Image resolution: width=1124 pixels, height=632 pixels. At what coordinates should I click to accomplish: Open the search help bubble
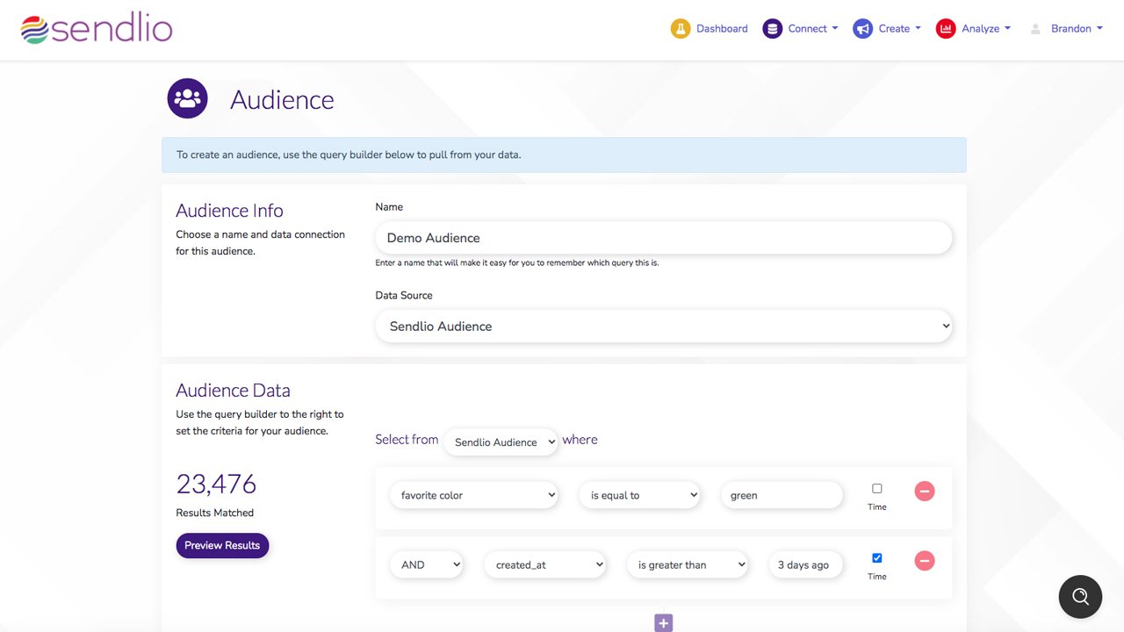coord(1080,597)
